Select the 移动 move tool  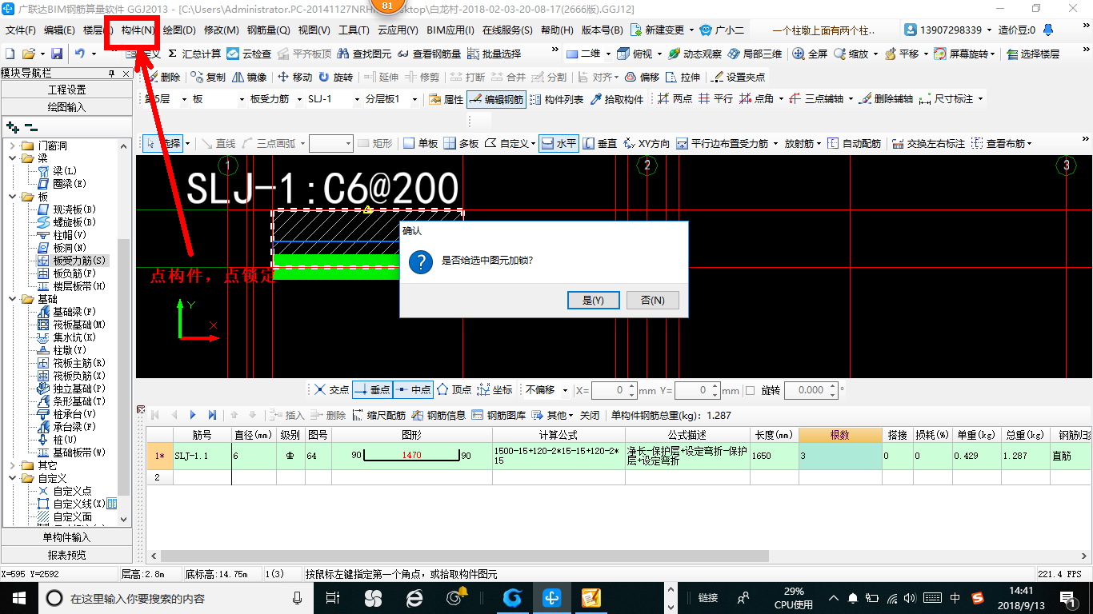point(294,78)
